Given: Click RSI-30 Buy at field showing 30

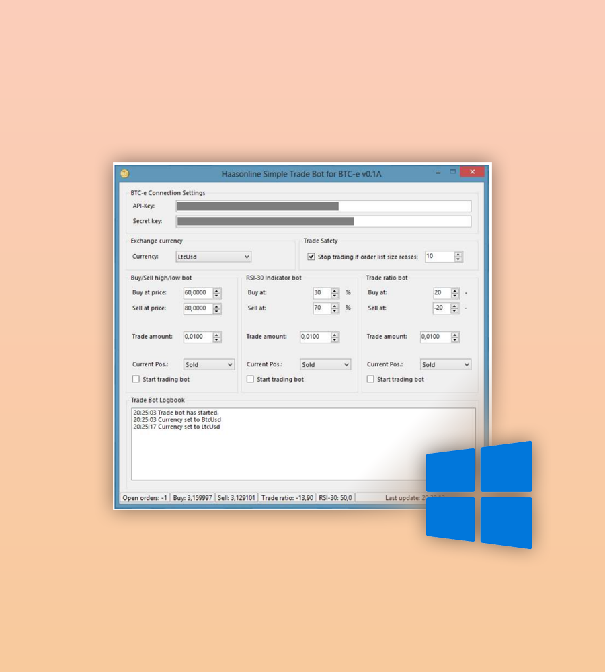Looking at the screenshot, I should (x=321, y=293).
